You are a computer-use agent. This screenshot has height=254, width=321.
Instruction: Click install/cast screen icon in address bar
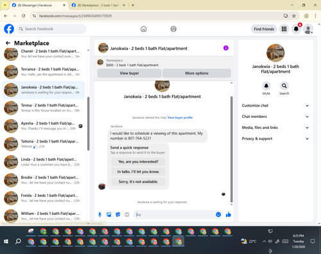[286, 16]
